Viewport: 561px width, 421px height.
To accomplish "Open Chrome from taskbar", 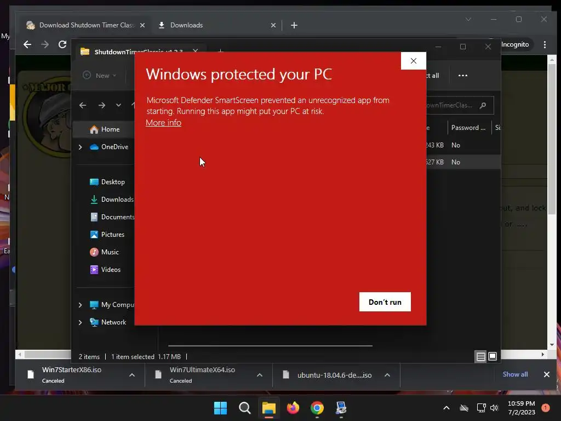I will 317,408.
